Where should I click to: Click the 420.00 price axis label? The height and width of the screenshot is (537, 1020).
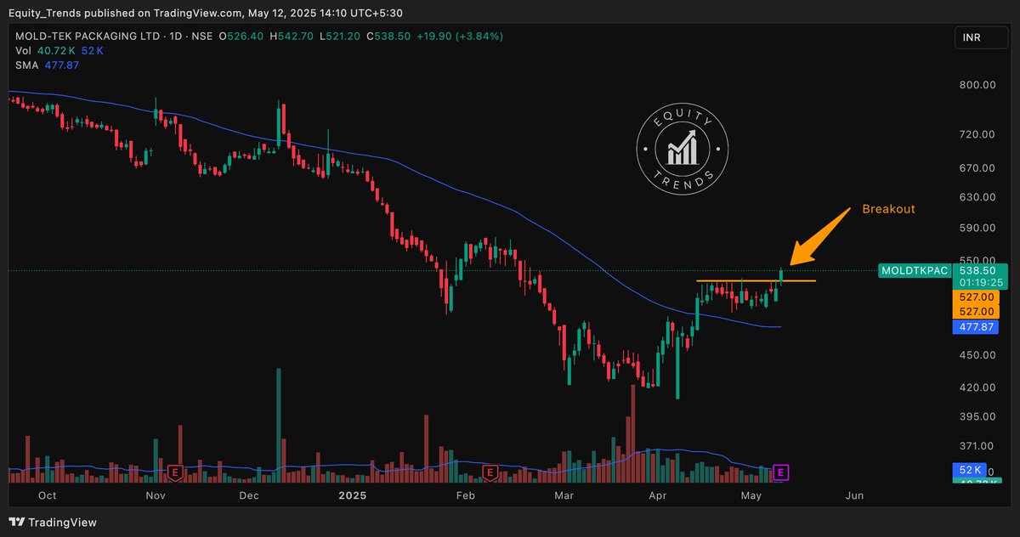(977, 387)
